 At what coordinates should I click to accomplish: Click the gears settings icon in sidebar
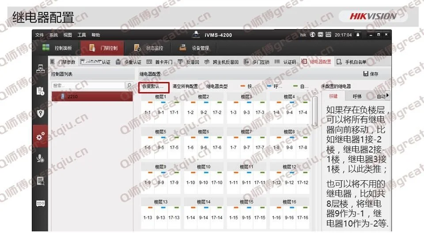click(x=41, y=136)
